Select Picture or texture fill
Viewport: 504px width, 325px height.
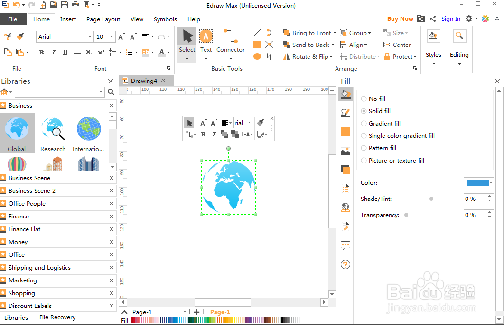pyautogui.click(x=393, y=161)
